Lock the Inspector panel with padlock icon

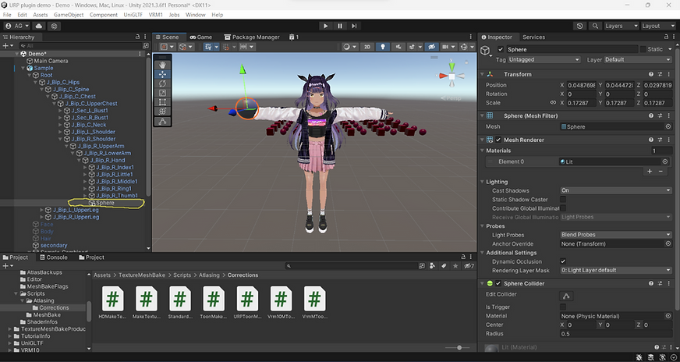pyautogui.click(x=666, y=37)
